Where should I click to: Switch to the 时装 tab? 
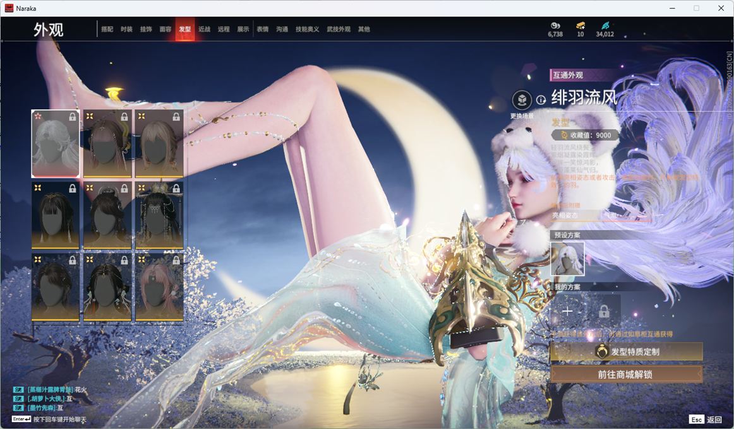click(x=126, y=29)
